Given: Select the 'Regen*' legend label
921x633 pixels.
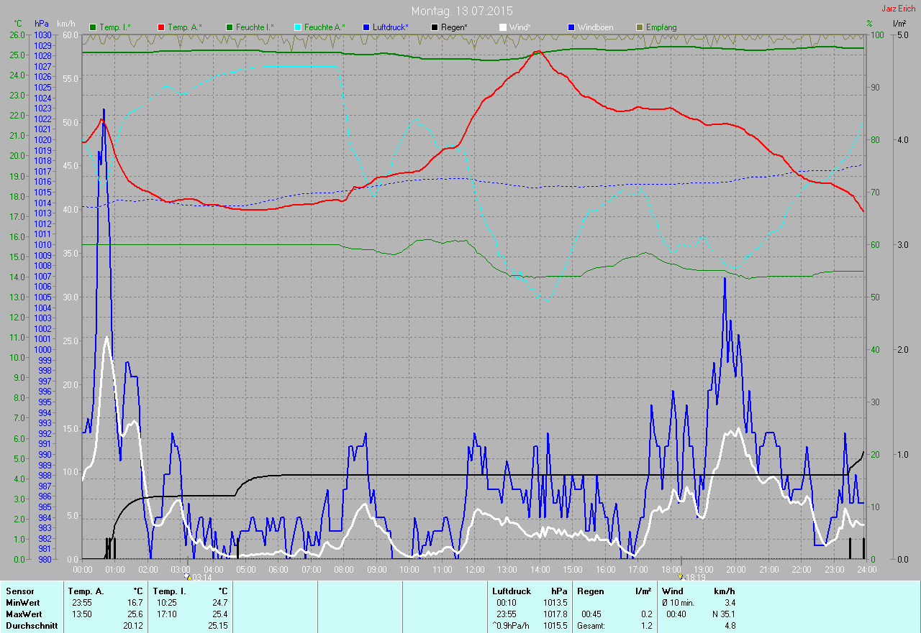Looking at the screenshot, I should 455,27.
